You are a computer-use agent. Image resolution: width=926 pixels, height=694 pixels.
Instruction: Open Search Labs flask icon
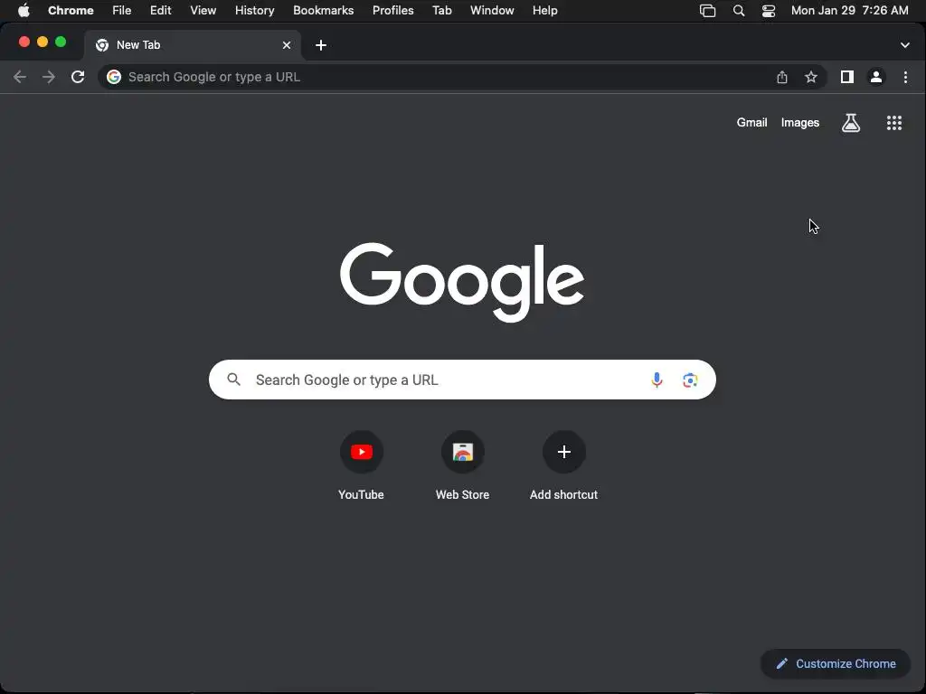pos(851,123)
